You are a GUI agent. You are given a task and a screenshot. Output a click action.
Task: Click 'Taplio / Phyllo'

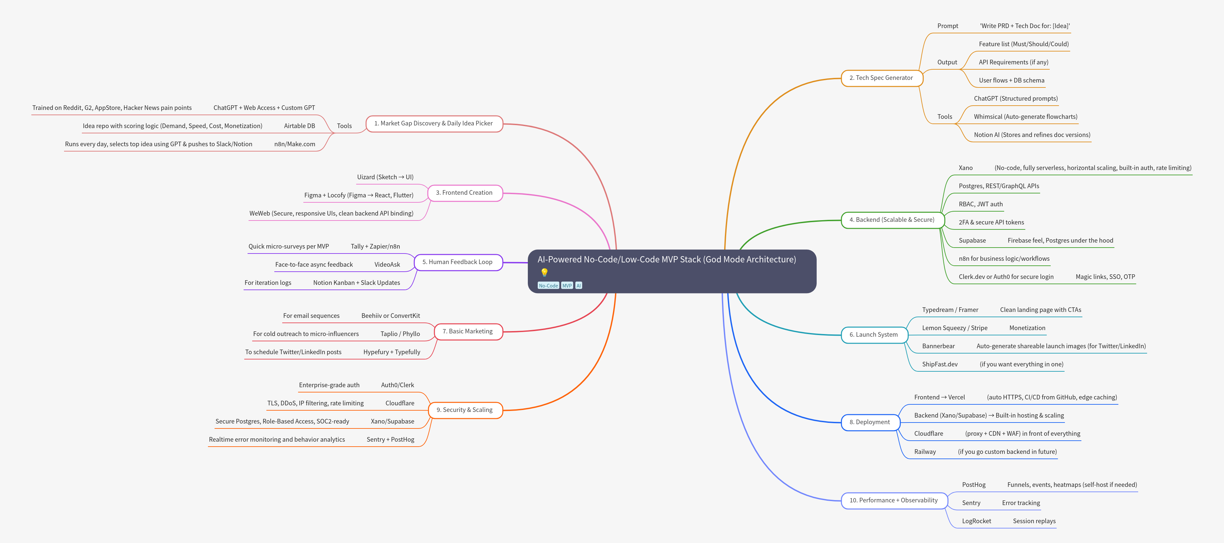[x=400, y=334]
